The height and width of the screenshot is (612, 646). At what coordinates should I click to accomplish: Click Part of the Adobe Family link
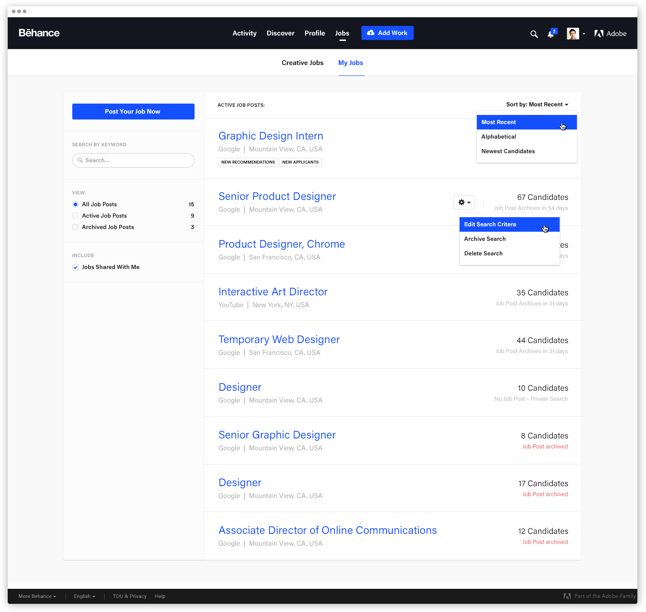(600, 596)
